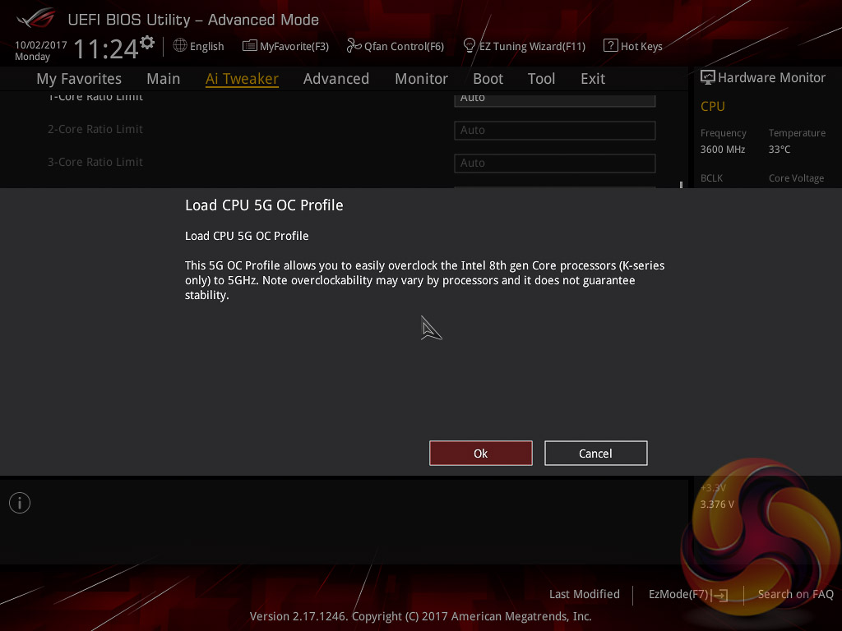Screen dimensions: 842x631
Task: Open the Monitor tab
Action: click(x=422, y=79)
